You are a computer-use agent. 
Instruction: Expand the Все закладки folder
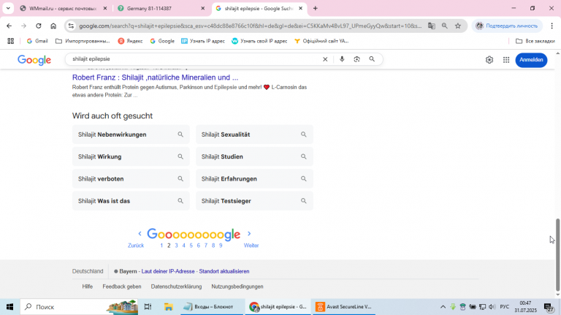(535, 41)
